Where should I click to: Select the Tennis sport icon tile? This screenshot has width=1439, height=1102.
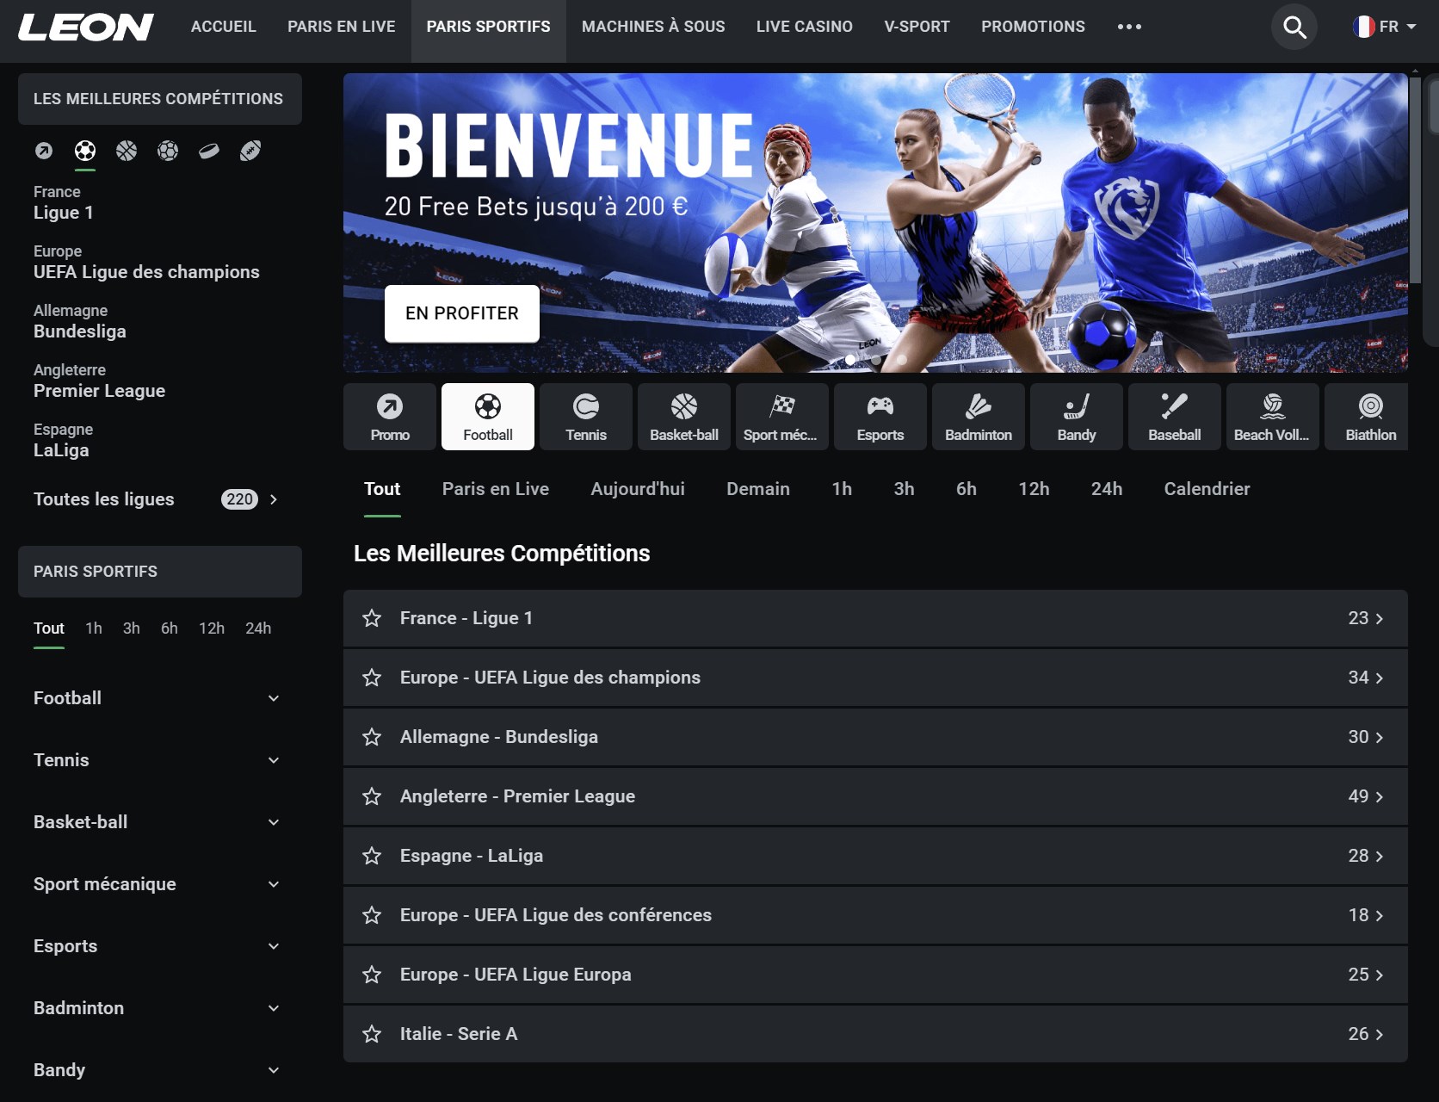pyautogui.click(x=585, y=417)
